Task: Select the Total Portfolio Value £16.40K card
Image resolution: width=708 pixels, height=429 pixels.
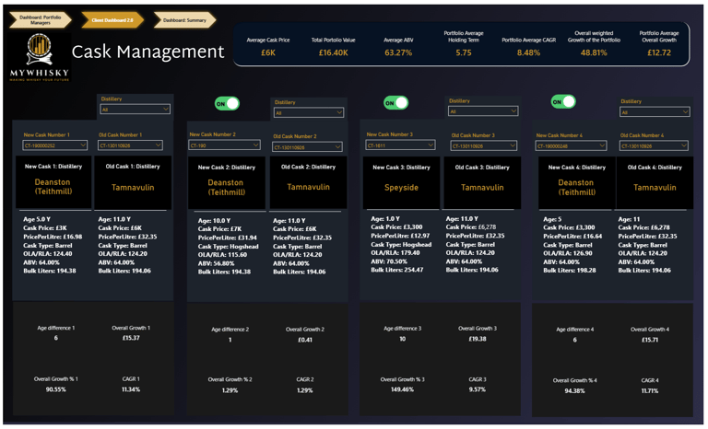Action: 333,47
